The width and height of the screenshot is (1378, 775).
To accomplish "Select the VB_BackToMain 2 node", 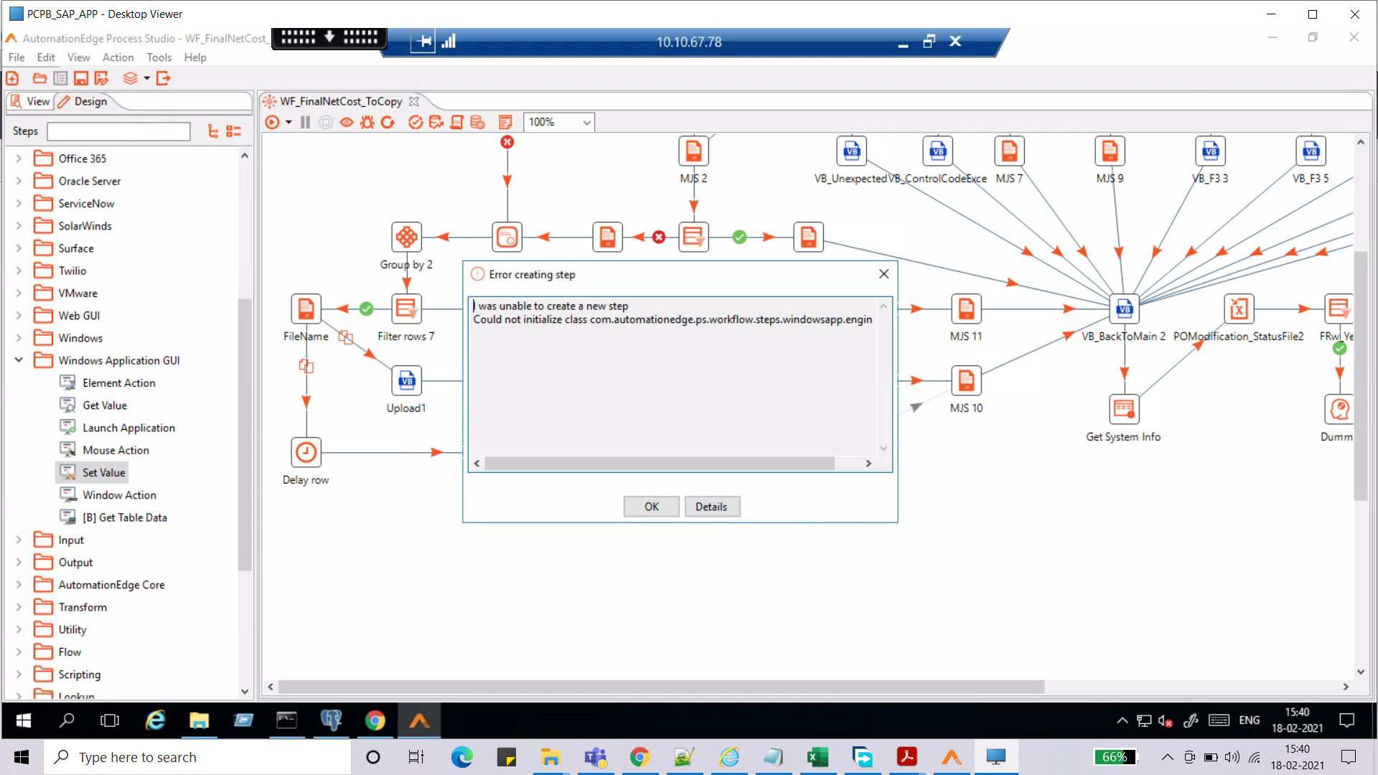I will [1124, 309].
